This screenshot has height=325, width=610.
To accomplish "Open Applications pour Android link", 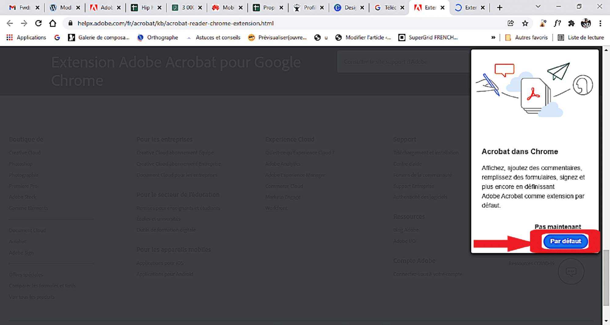I will [165, 274].
